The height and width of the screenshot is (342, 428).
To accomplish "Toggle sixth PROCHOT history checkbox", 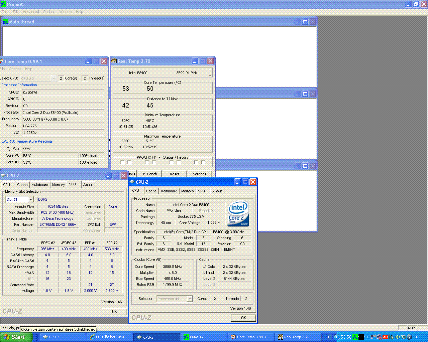I will (x=179, y=162).
